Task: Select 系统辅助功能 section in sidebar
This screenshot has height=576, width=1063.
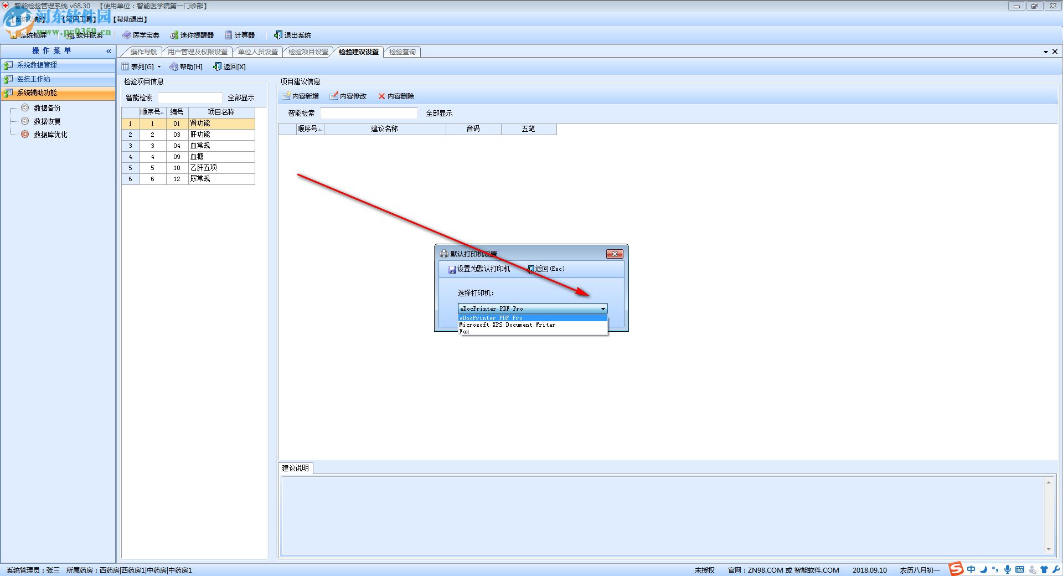Action: tap(58, 92)
